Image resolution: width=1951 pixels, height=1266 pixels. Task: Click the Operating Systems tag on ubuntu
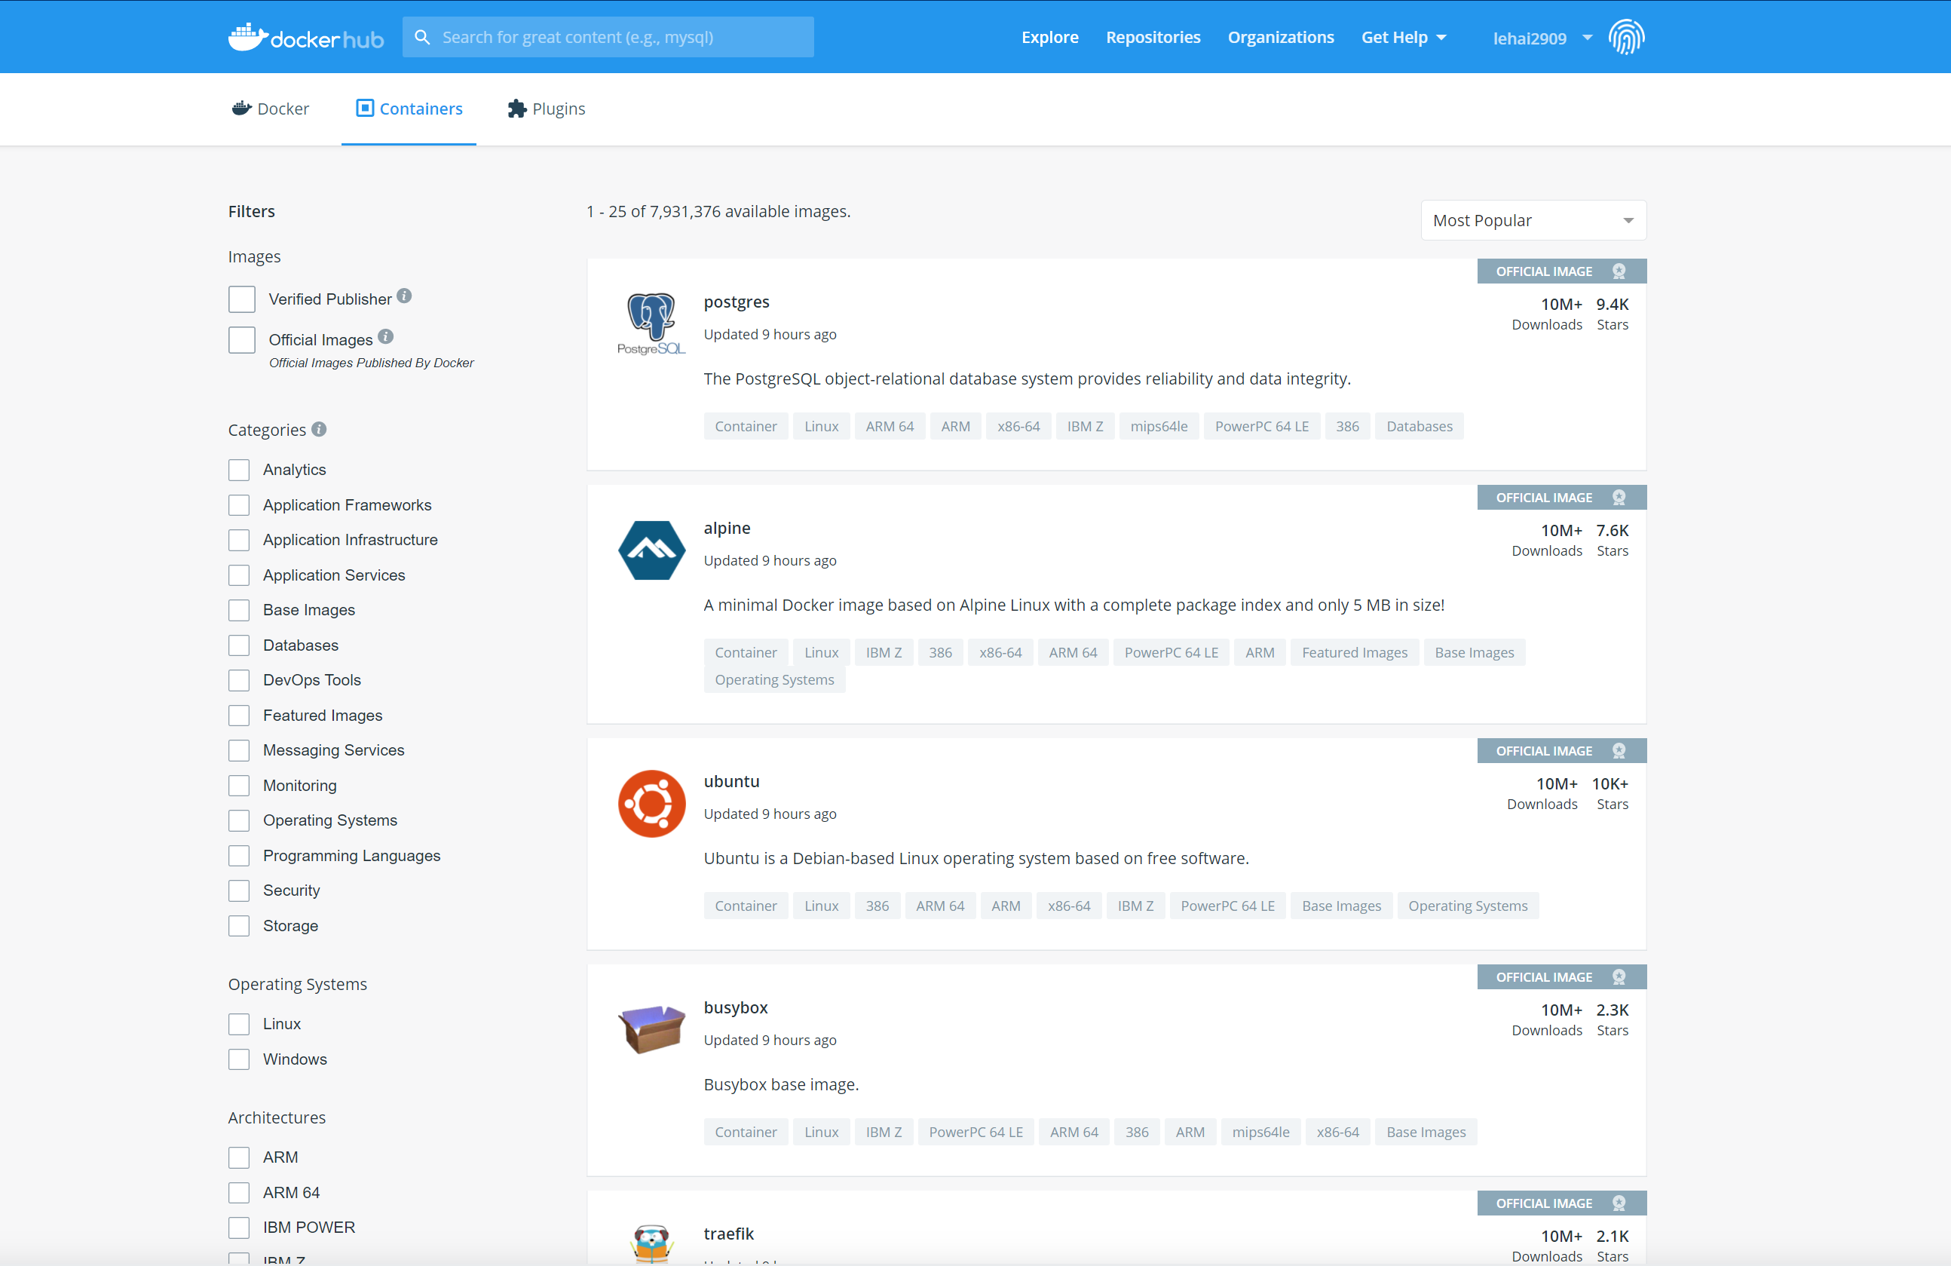click(1467, 906)
